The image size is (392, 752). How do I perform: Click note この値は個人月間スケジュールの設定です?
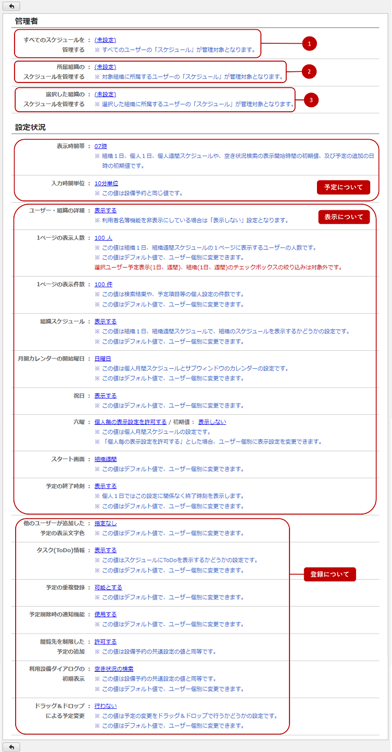tap(152, 432)
